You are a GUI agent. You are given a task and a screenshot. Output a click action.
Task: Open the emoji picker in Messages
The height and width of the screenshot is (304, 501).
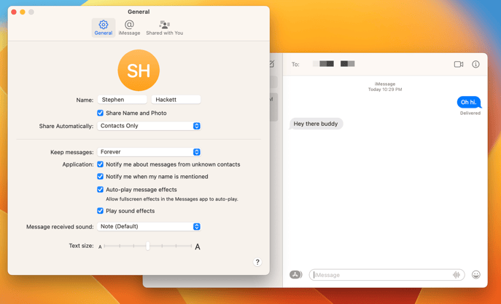475,275
